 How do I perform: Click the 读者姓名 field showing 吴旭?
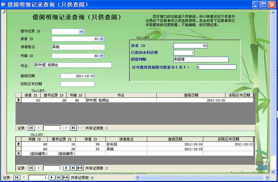pyautogui.click(x=79, y=47)
